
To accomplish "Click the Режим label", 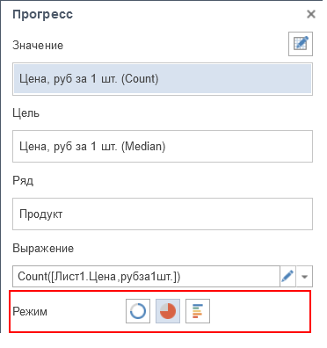I will pos(30,311).
